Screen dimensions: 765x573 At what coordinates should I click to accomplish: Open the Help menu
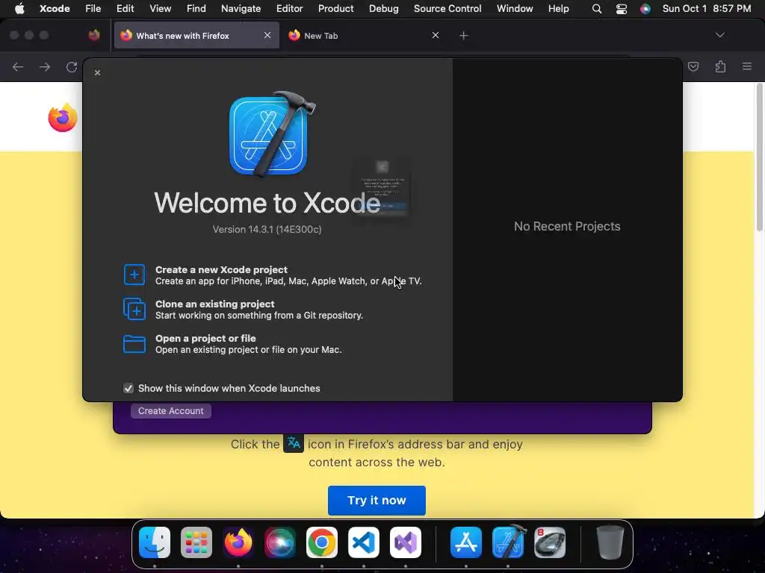558,8
